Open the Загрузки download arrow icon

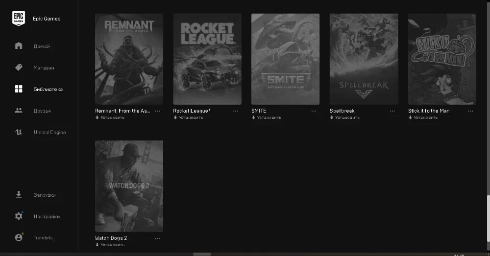coord(19,195)
